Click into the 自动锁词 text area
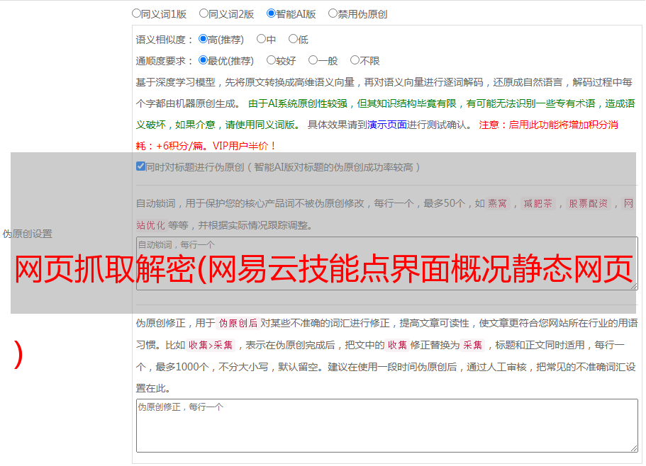The image size is (646, 466). tap(387, 263)
